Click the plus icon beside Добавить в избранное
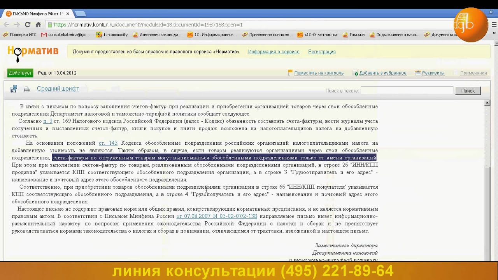This screenshot has width=498, height=280. pos(356,73)
